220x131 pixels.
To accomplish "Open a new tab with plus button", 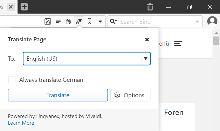I will tap(24, 7).
